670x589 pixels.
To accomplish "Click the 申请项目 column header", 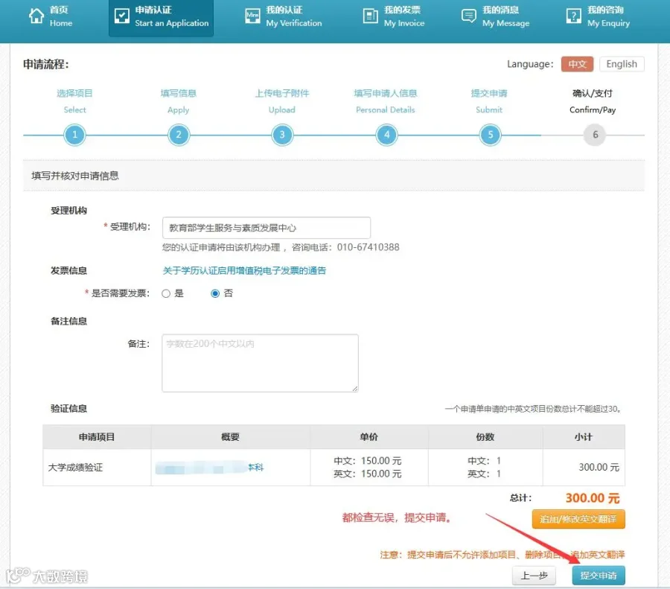I will coord(97,437).
